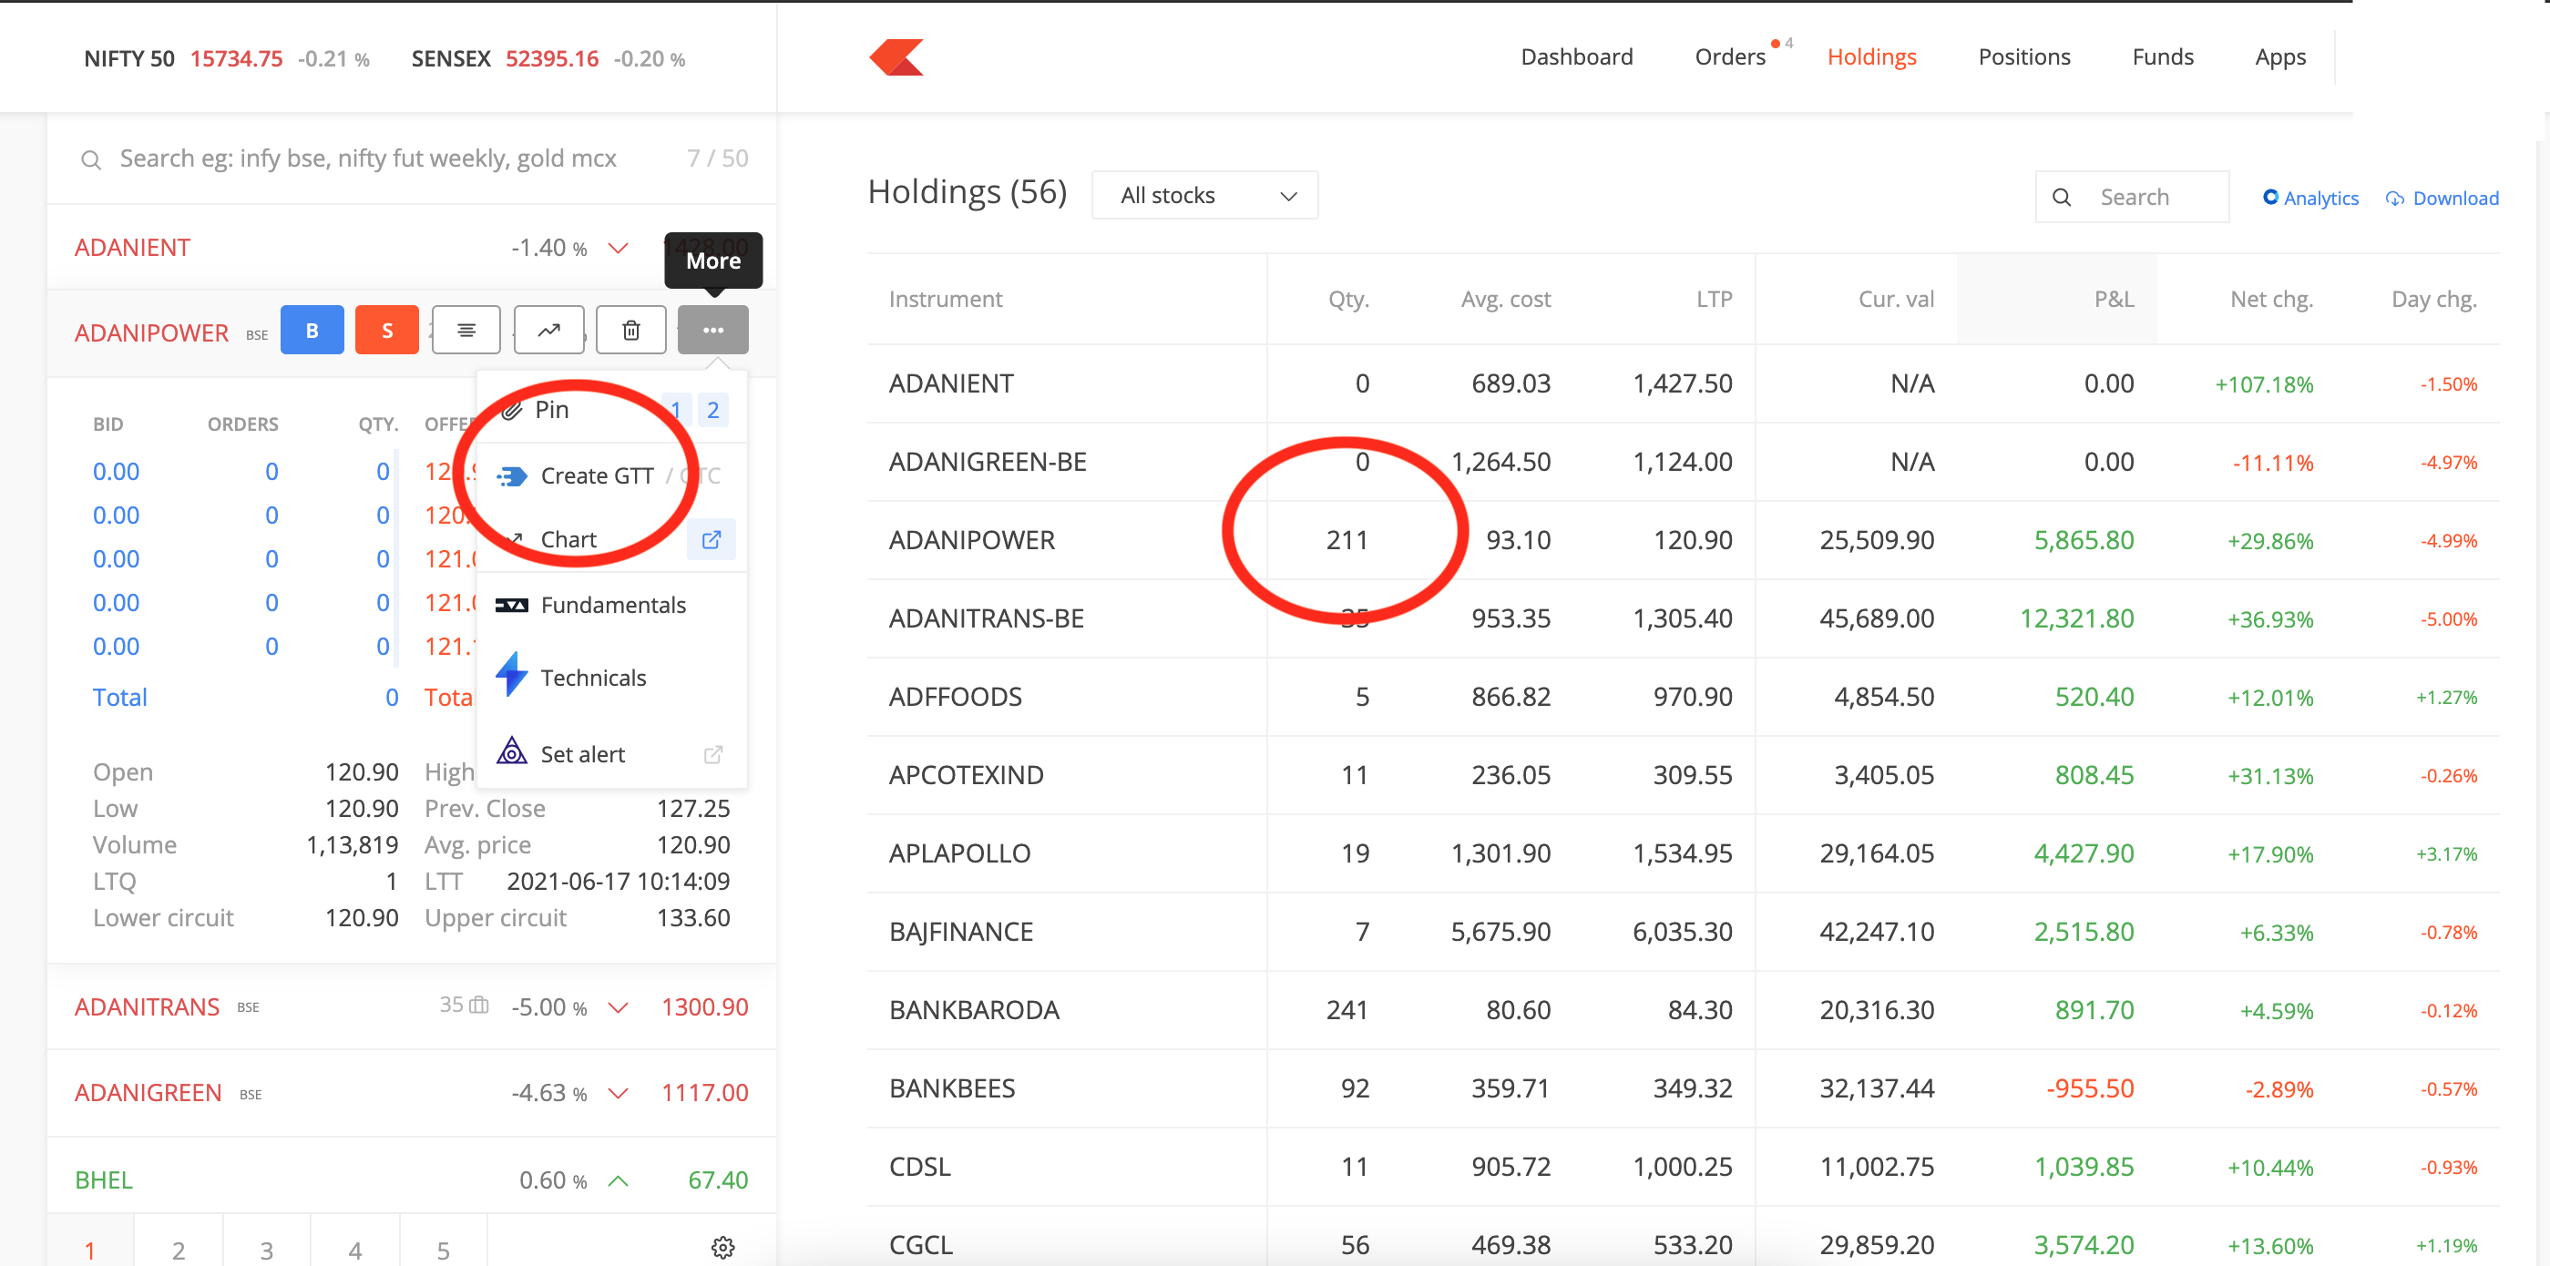
Task: Click Set alert external link icon
Action: tap(712, 754)
